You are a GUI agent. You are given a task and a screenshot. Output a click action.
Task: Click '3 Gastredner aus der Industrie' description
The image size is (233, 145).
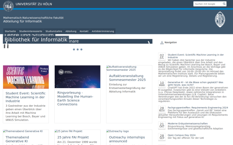tap(26, 113)
